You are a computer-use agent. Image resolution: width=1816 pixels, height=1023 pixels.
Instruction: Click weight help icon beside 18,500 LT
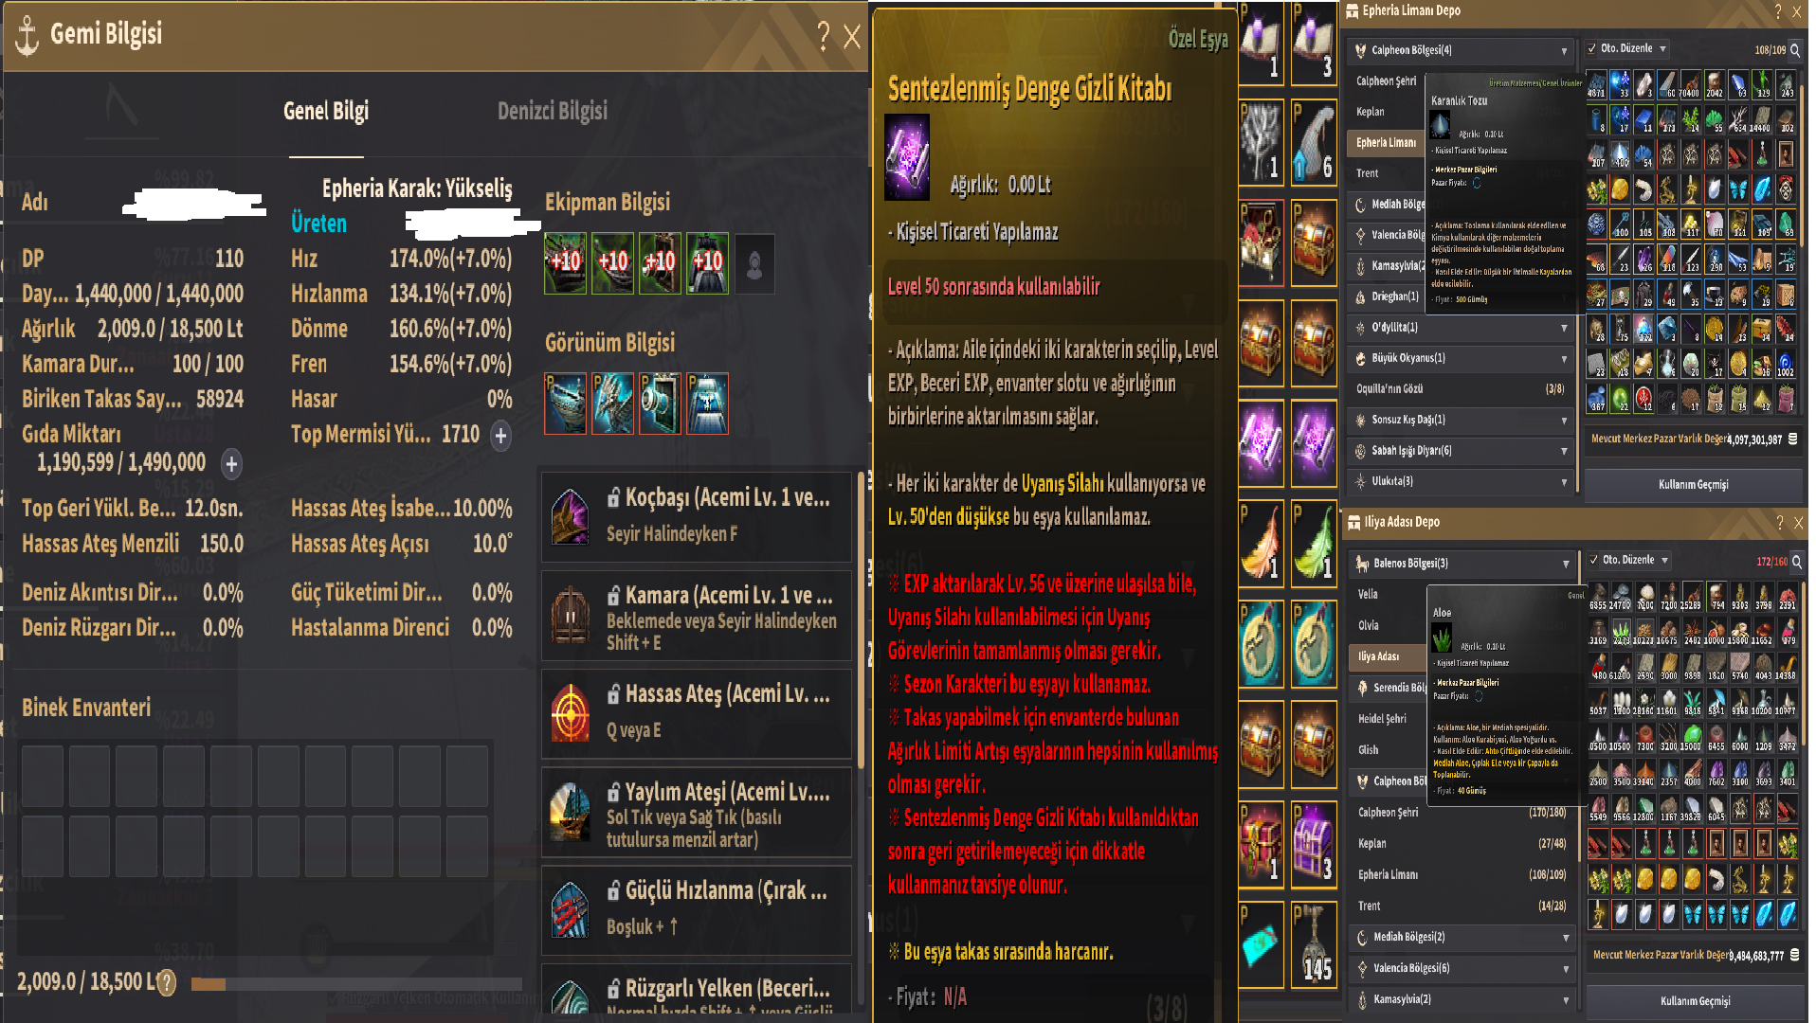click(x=166, y=982)
